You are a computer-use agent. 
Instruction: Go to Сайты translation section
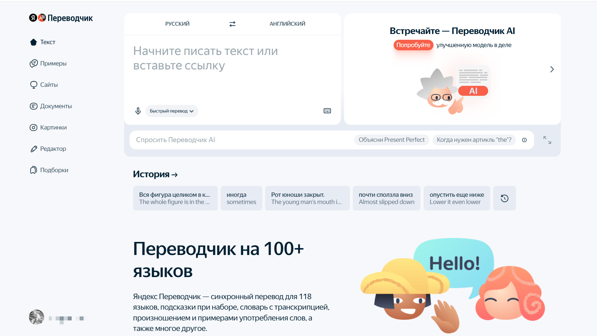[44, 85]
